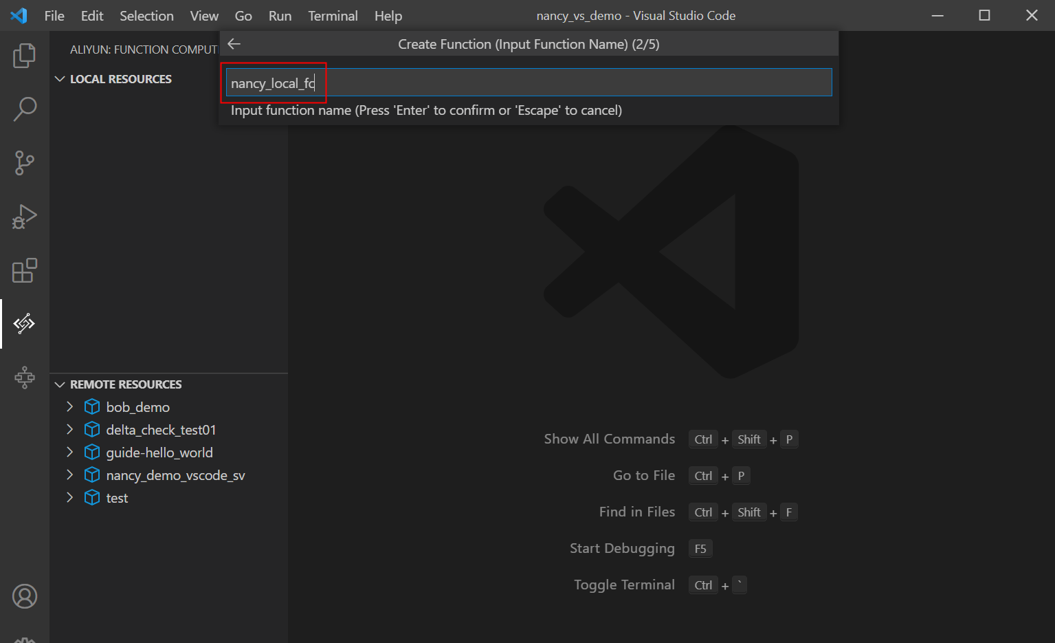The height and width of the screenshot is (643, 1055).
Task: Select nancy_demo_vscode_sv in remote resources
Action: click(x=168, y=475)
